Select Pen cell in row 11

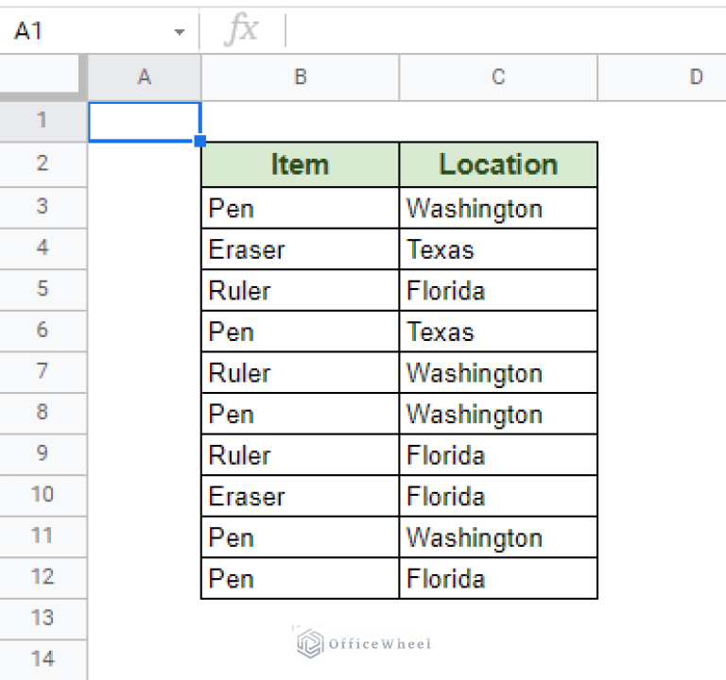coord(300,537)
